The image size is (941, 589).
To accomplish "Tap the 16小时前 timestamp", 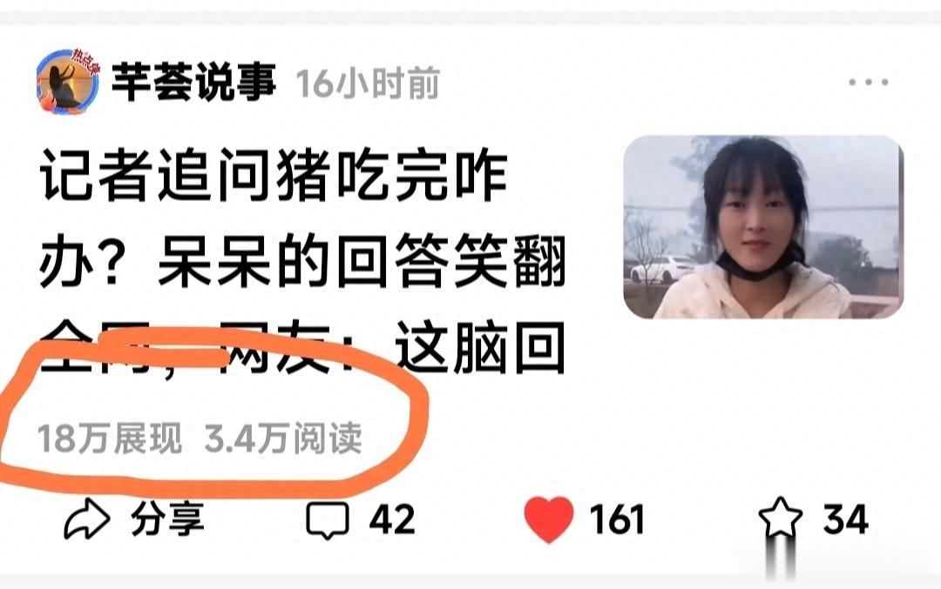I will (368, 84).
